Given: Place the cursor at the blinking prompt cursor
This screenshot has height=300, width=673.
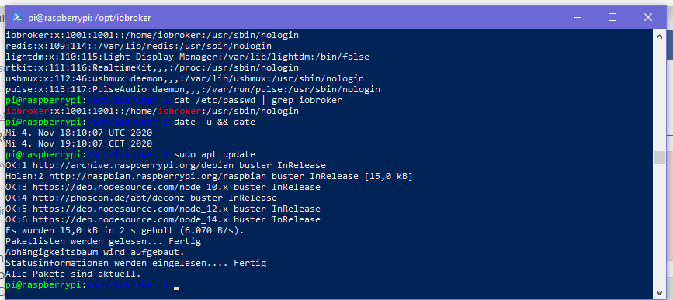Looking at the screenshot, I should pyautogui.click(x=176, y=288).
